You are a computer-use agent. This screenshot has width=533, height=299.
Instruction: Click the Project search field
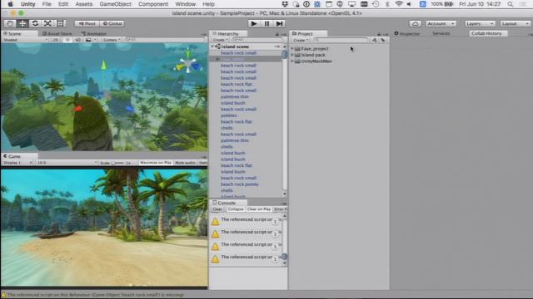340,40
